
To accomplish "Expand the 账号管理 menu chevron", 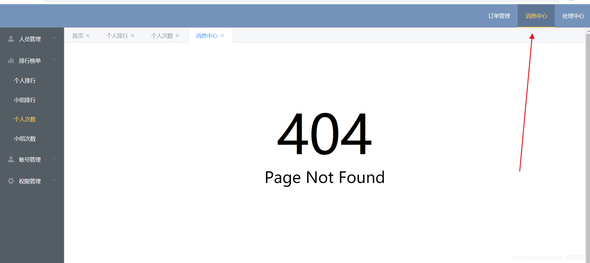I will point(54,159).
